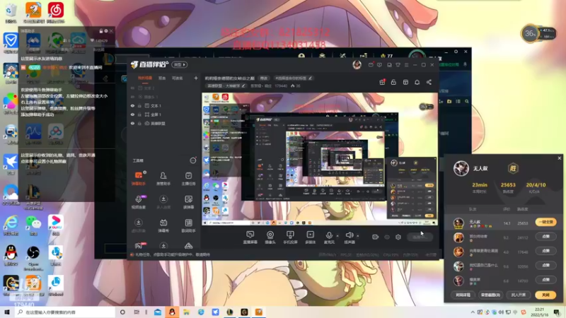Click the stream preview canvas

[x=320, y=160]
